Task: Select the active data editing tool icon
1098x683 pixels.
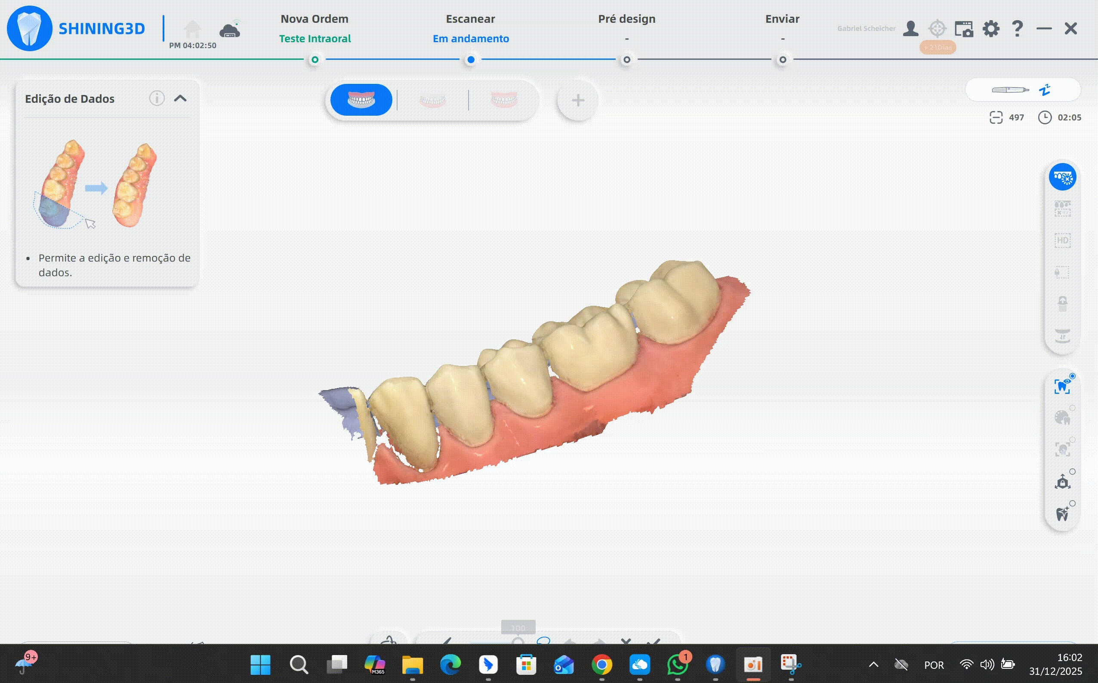Action: tap(1062, 177)
